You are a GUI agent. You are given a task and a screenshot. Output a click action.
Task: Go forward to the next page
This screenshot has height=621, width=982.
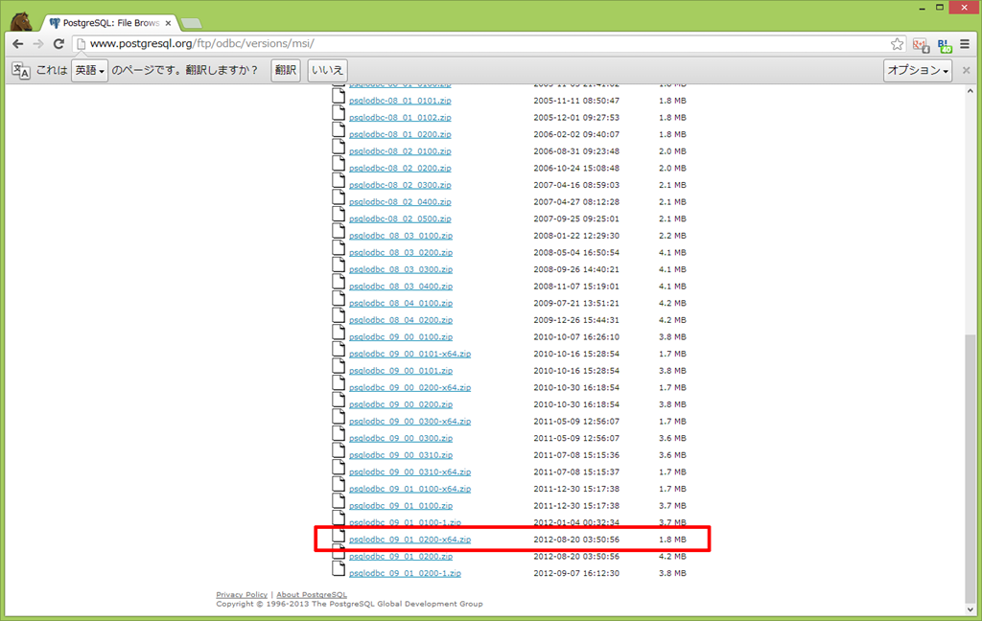pos(38,44)
